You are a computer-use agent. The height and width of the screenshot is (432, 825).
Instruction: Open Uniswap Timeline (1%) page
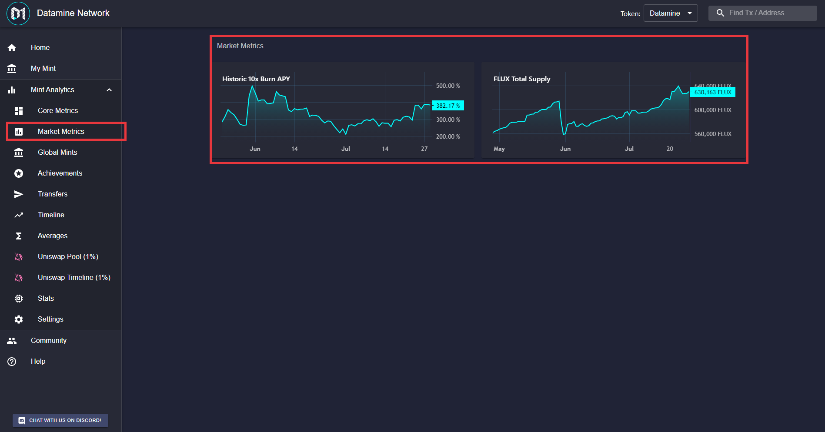coord(61,278)
